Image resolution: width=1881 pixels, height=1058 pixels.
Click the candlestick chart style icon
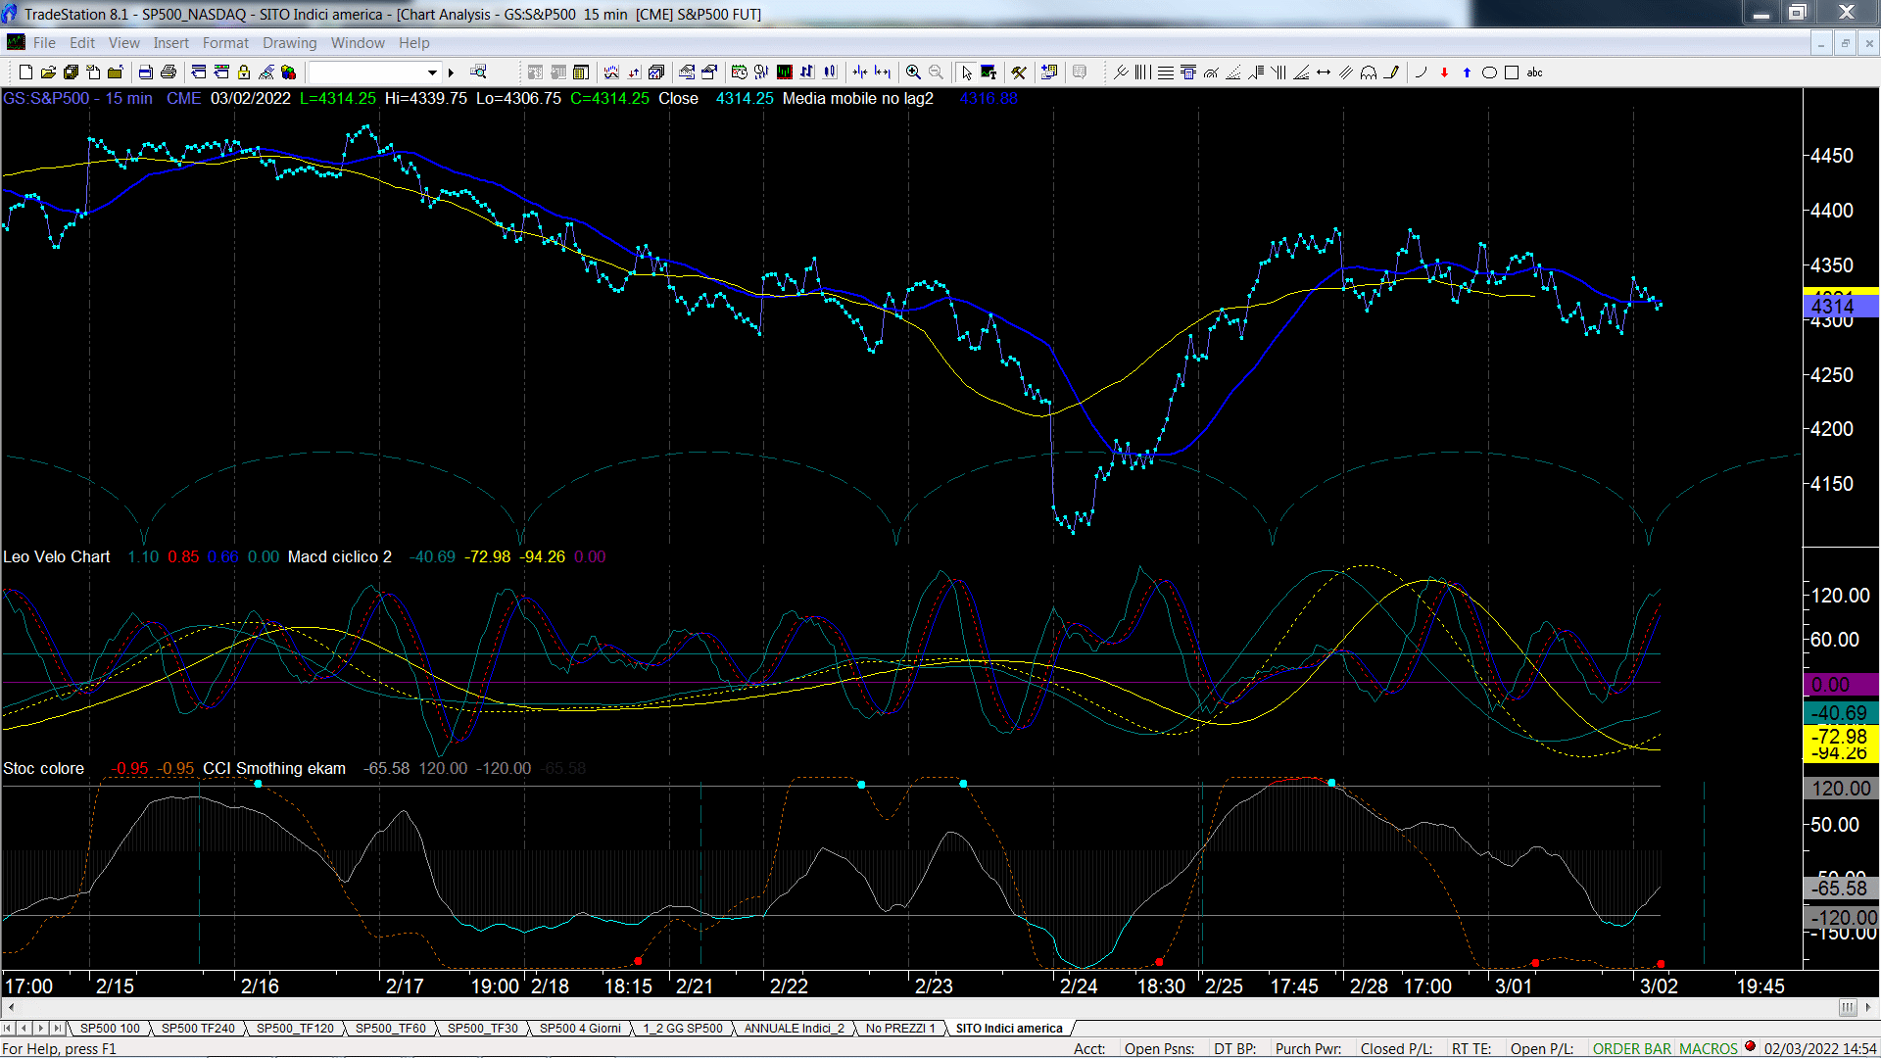pos(830,72)
